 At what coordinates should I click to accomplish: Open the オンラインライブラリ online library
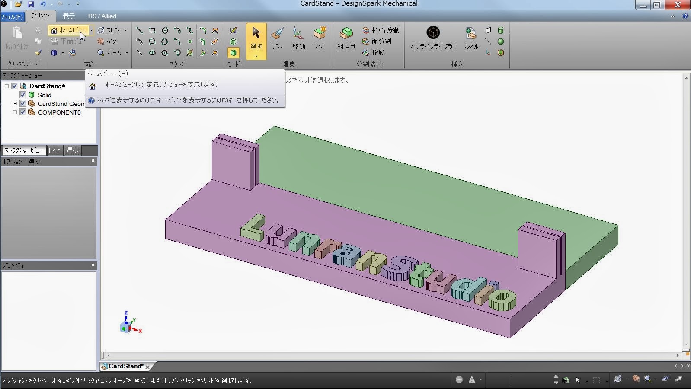point(433,38)
